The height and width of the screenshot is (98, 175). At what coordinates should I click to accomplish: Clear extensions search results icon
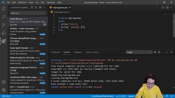pos(40,7)
